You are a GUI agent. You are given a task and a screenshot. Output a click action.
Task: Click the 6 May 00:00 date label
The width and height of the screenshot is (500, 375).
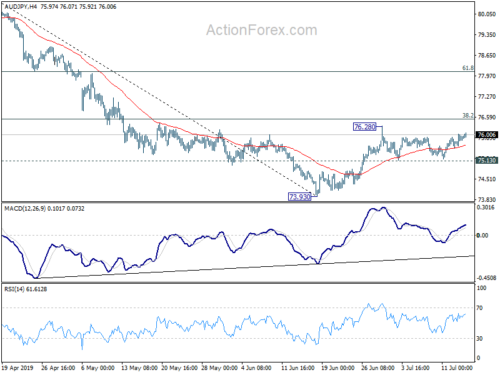pyautogui.click(x=98, y=368)
